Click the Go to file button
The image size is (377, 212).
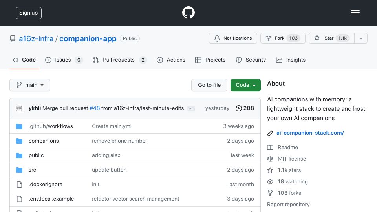[x=209, y=85]
